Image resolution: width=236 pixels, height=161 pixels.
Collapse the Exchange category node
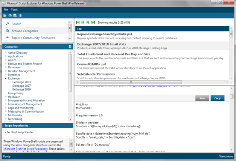pyautogui.click(x=6, y=78)
